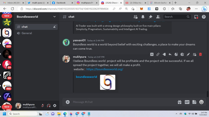Open File Explorer from taskbar
The image size is (209, 117).
pos(59,114)
